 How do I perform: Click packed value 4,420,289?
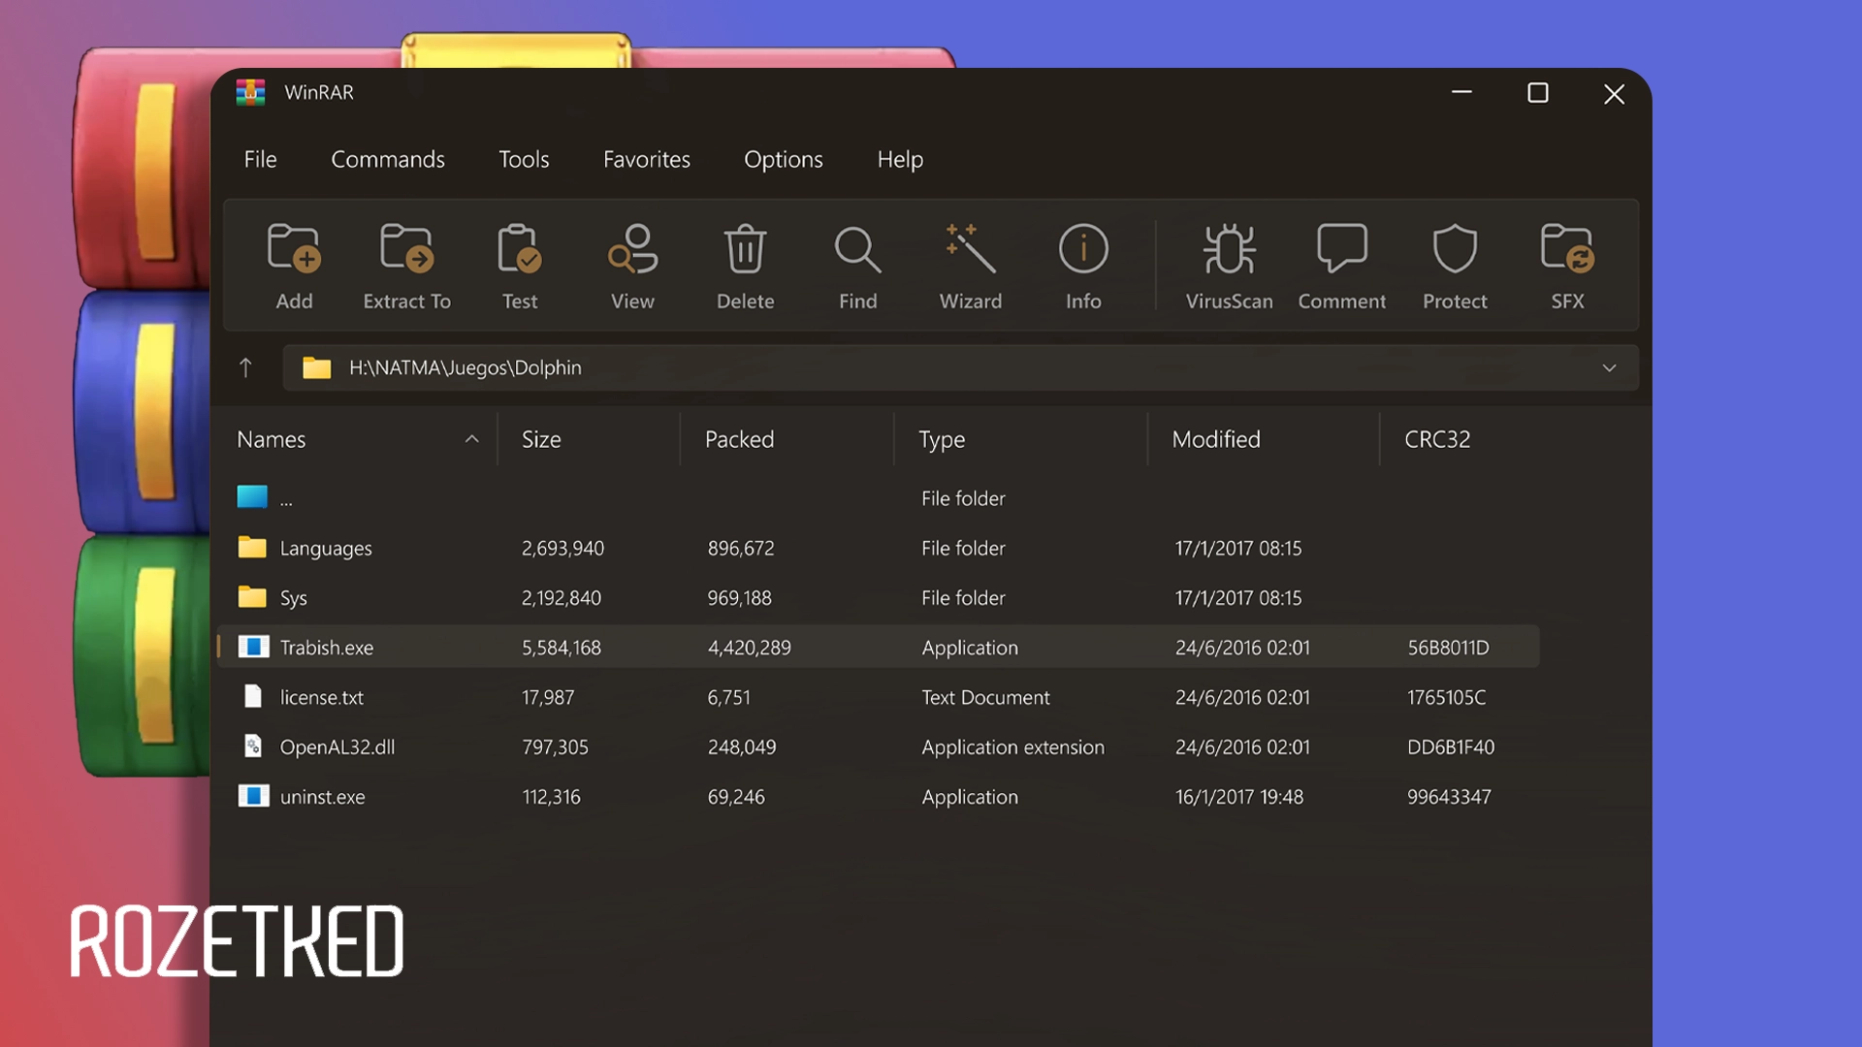point(749,648)
